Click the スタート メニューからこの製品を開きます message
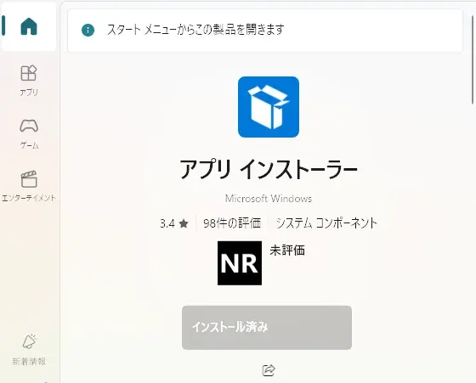Viewport: 476px width, 383px height. 195,30
